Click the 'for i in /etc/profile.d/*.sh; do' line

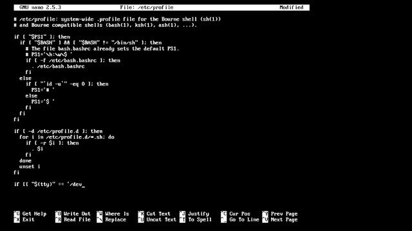pos(67,137)
